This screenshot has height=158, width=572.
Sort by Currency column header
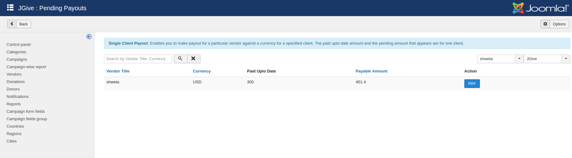click(x=202, y=71)
